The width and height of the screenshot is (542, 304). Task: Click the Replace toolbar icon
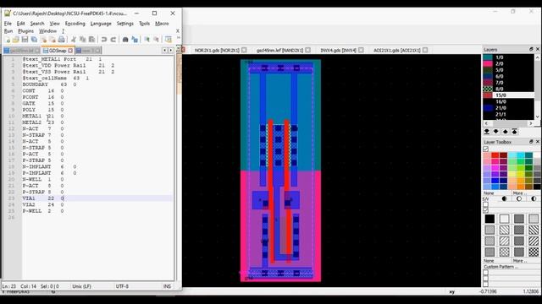click(x=135, y=40)
